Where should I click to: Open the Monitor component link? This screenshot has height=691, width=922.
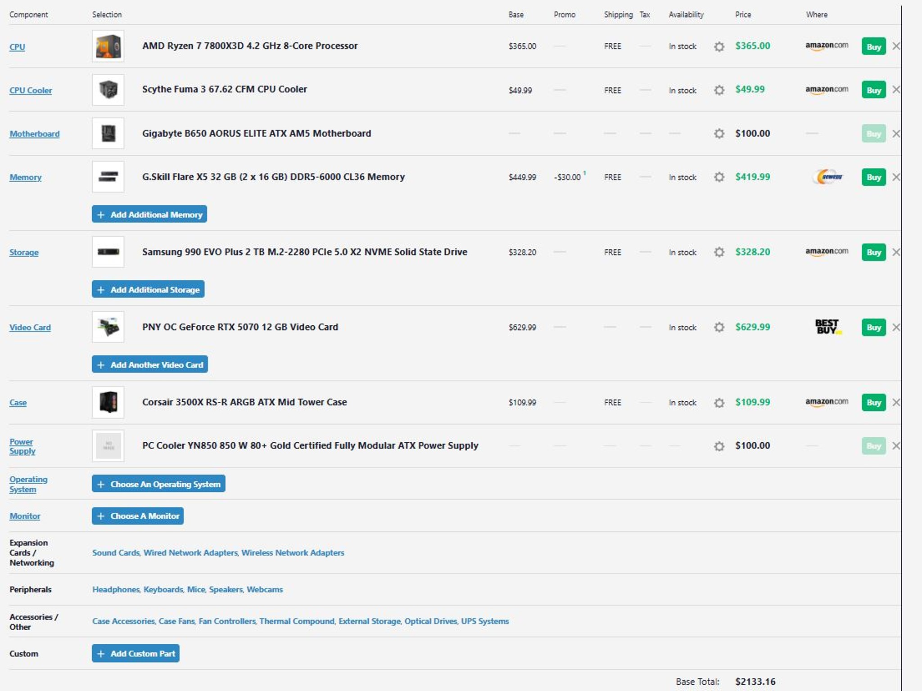pos(25,516)
